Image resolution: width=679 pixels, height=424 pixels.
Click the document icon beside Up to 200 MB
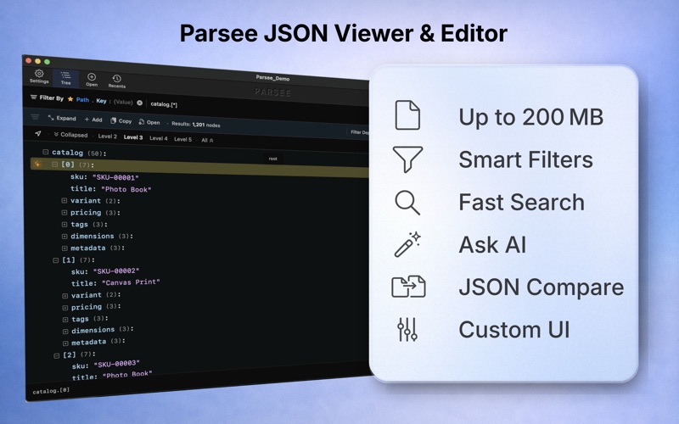[x=407, y=115]
